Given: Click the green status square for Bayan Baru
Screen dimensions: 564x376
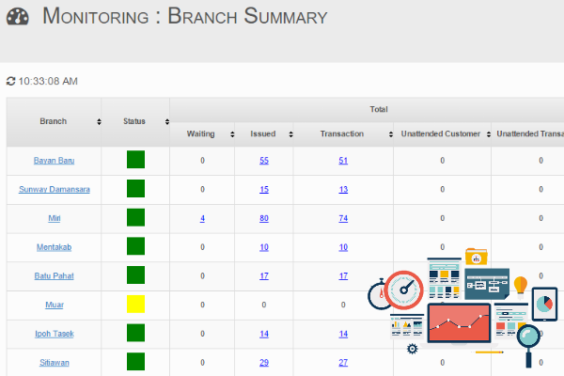Looking at the screenshot, I should click(x=135, y=161).
